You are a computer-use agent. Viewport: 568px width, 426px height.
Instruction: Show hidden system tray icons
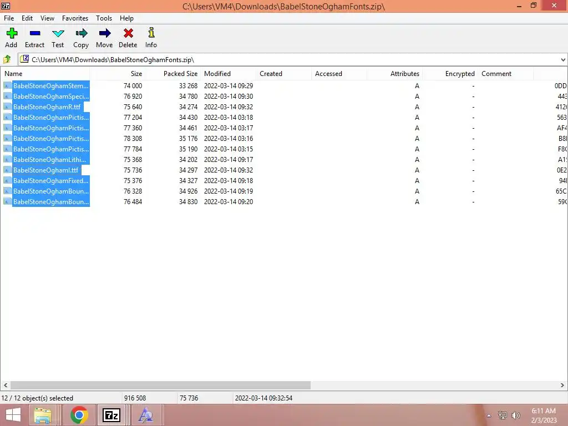[x=489, y=415]
